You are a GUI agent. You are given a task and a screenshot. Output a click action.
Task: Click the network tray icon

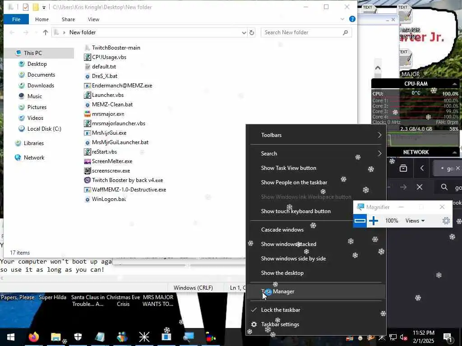pos(393,337)
